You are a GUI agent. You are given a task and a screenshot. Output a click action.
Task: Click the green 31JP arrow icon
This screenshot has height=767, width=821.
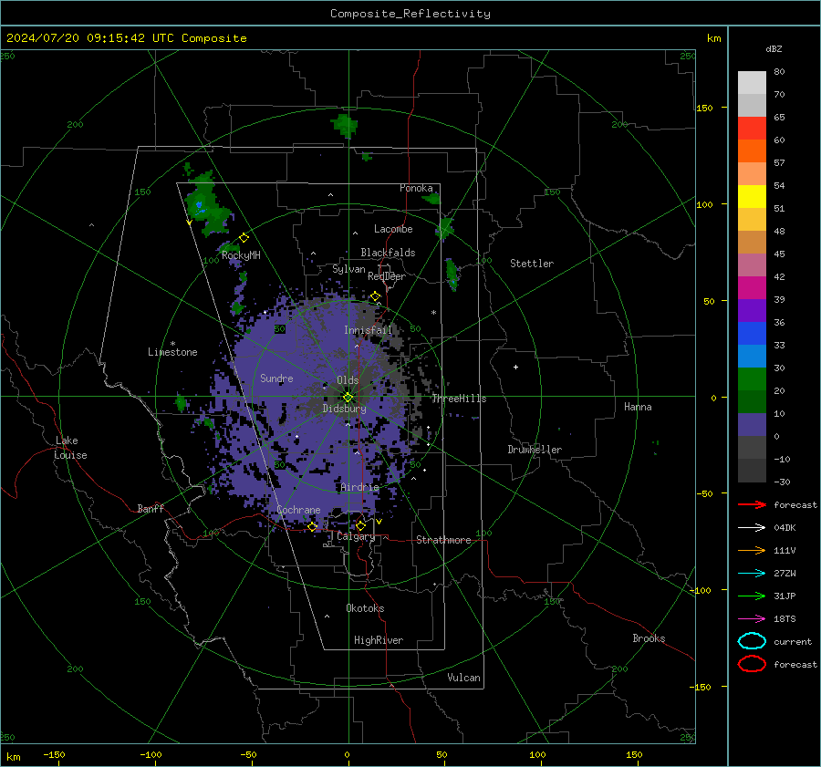[x=752, y=596]
